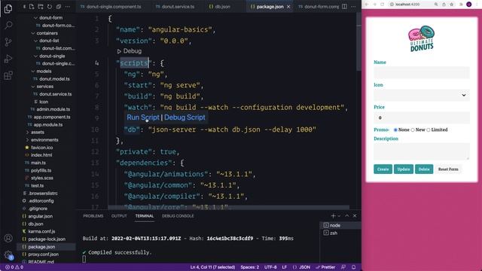
Task: Open the browser profile avatar
Action: 469,5
